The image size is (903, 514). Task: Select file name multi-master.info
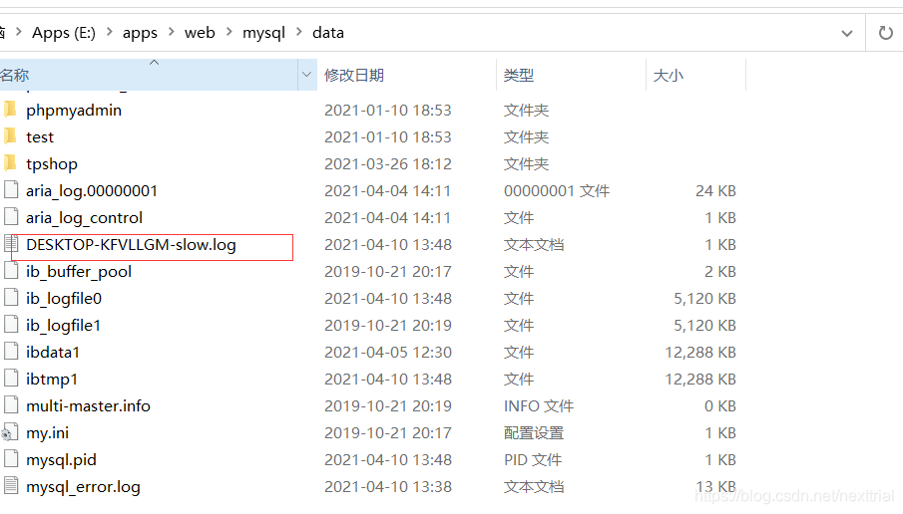(x=88, y=405)
